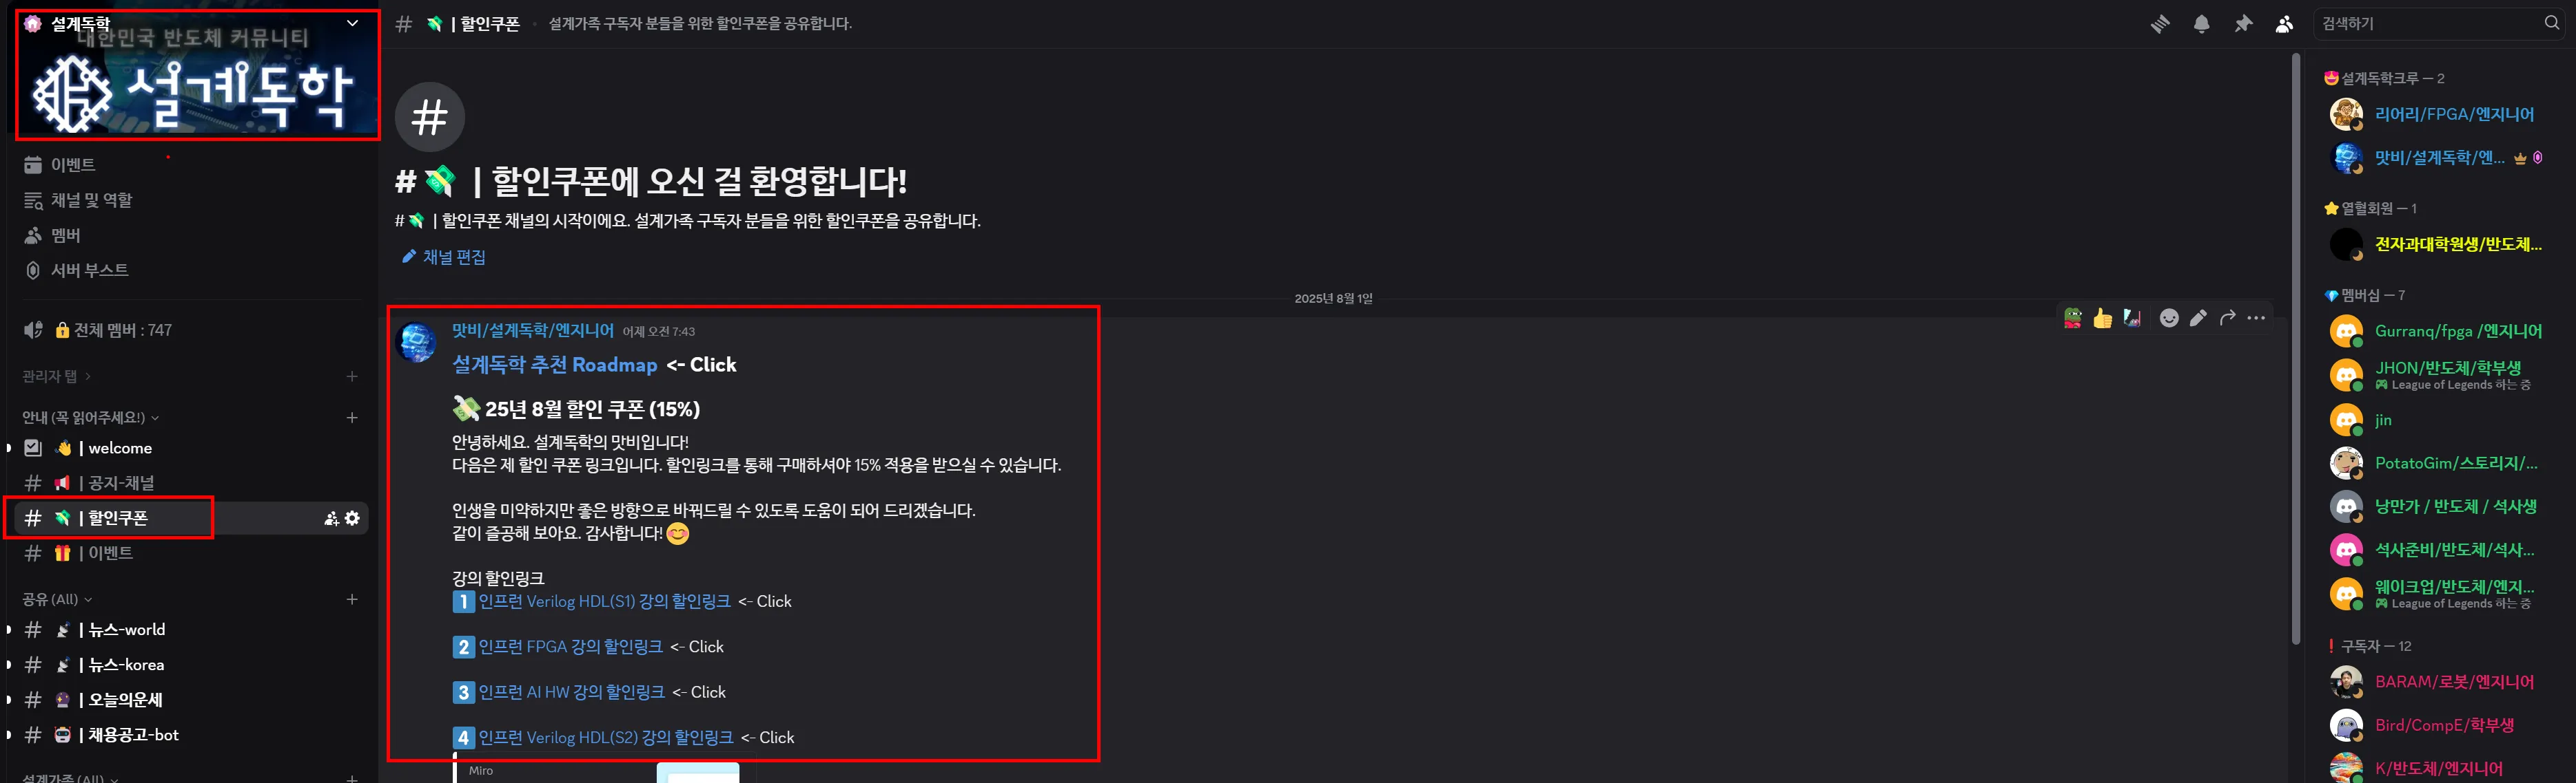
Task: Click the settings gear on 할인쿠폰 channel
Action: pyautogui.click(x=352, y=518)
